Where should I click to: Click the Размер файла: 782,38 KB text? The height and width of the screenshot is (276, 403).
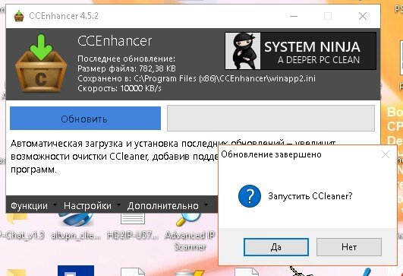[x=127, y=68]
